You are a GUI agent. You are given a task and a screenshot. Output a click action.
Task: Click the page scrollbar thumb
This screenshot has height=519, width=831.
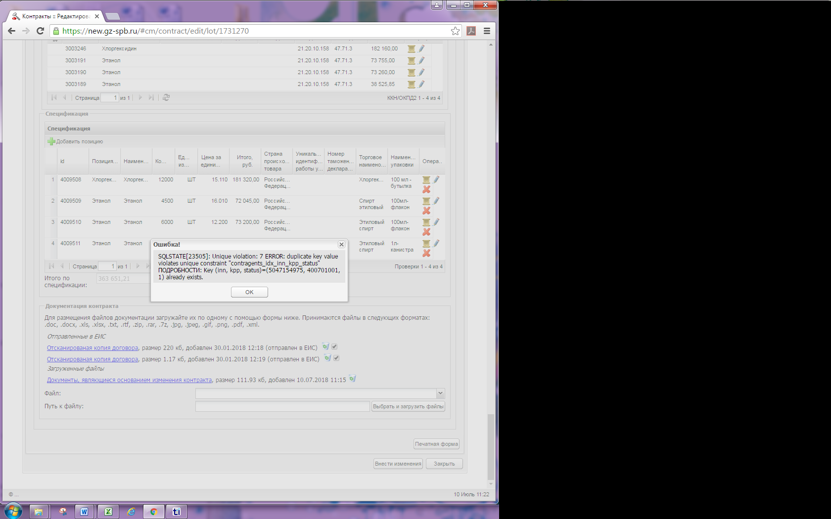[491, 446]
